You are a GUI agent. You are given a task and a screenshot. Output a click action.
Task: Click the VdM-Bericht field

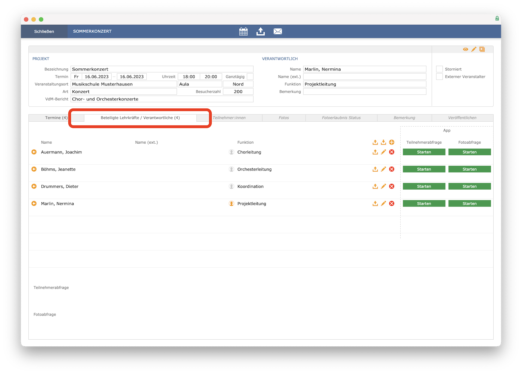tap(162, 99)
